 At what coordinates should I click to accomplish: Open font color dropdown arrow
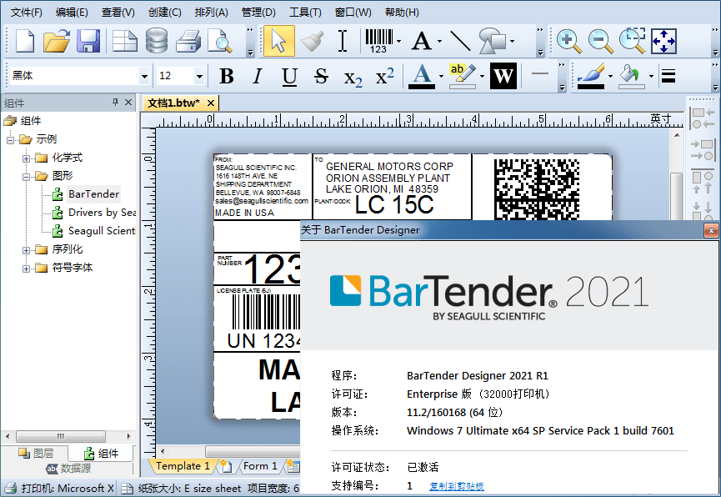[441, 76]
